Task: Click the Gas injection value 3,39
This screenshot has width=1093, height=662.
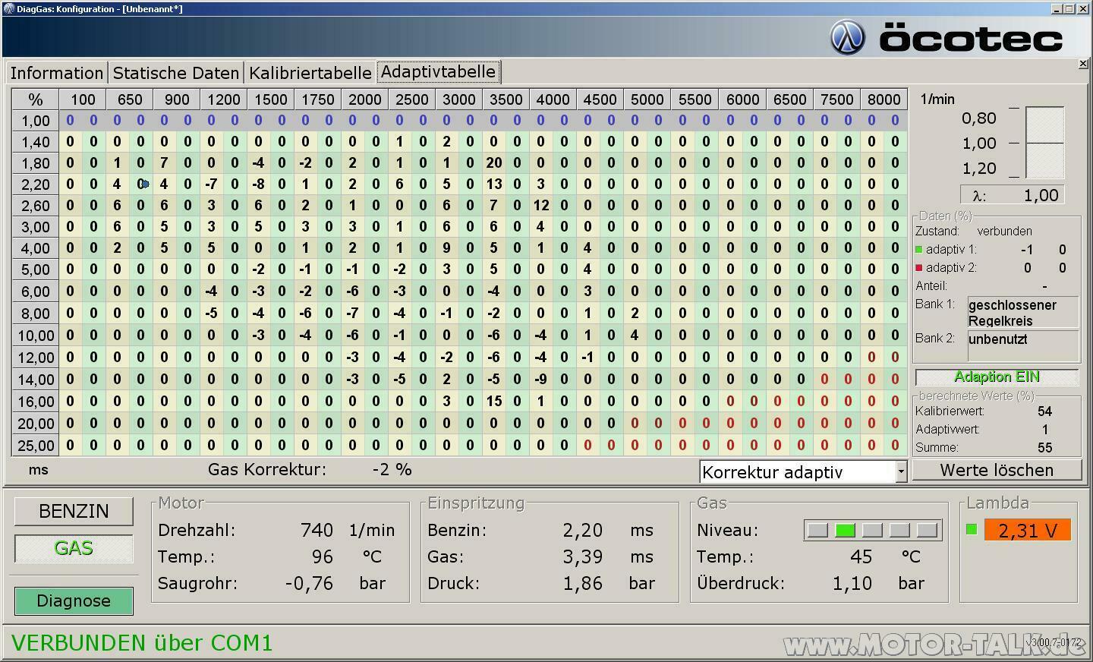Action: pyautogui.click(x=583, y=556)
